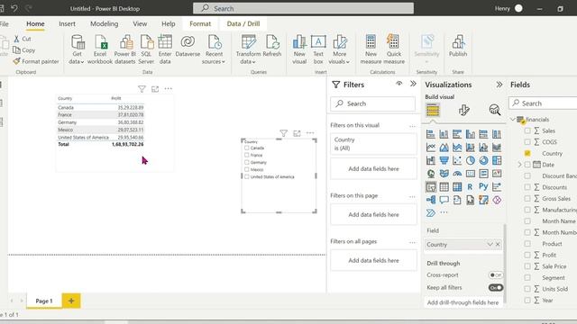This screenshot has height=324, width=577.
Task: Open the Excel workbook data source
Action: click(x=100, y=49)
